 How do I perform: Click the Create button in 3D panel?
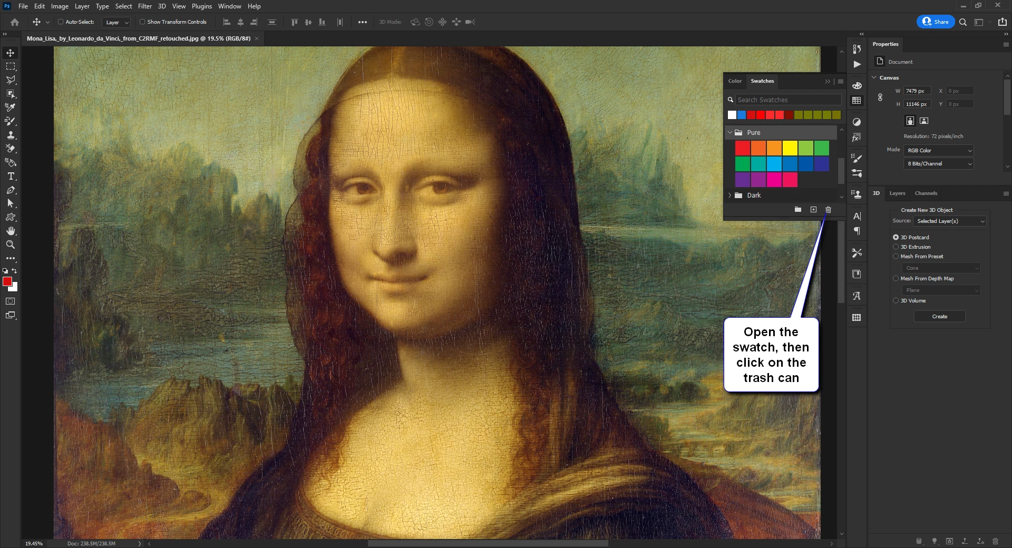click(x=939, y=317)
